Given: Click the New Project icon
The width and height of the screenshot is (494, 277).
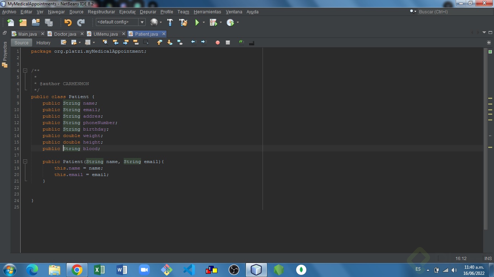Looking at the screenshot, I should click(23, 22).
